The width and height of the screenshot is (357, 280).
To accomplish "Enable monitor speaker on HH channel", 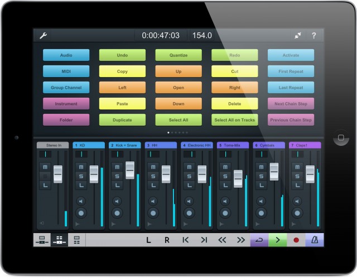I will coord(152,201).
